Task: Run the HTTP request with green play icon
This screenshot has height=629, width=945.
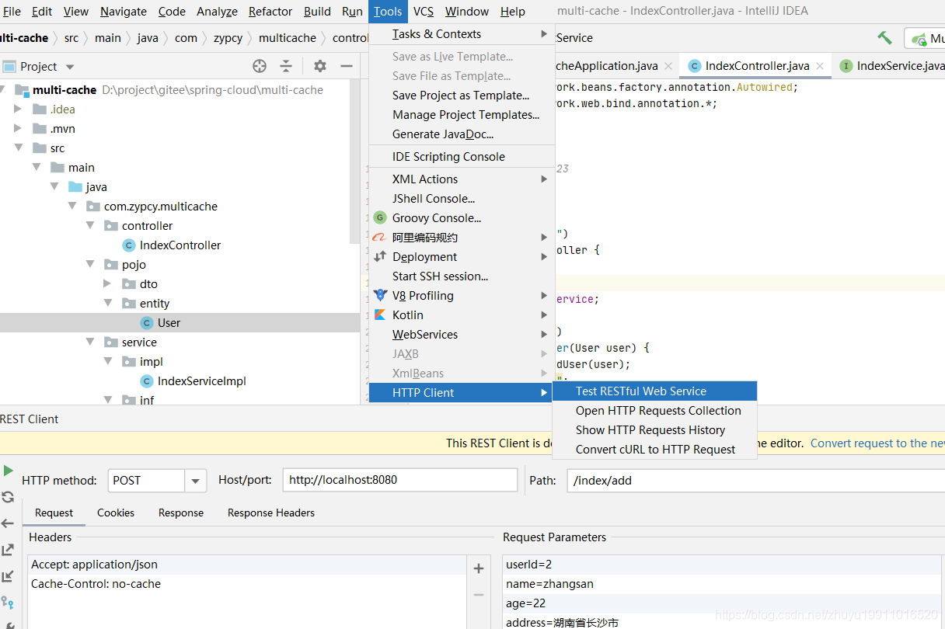Action: click(8, 471)
